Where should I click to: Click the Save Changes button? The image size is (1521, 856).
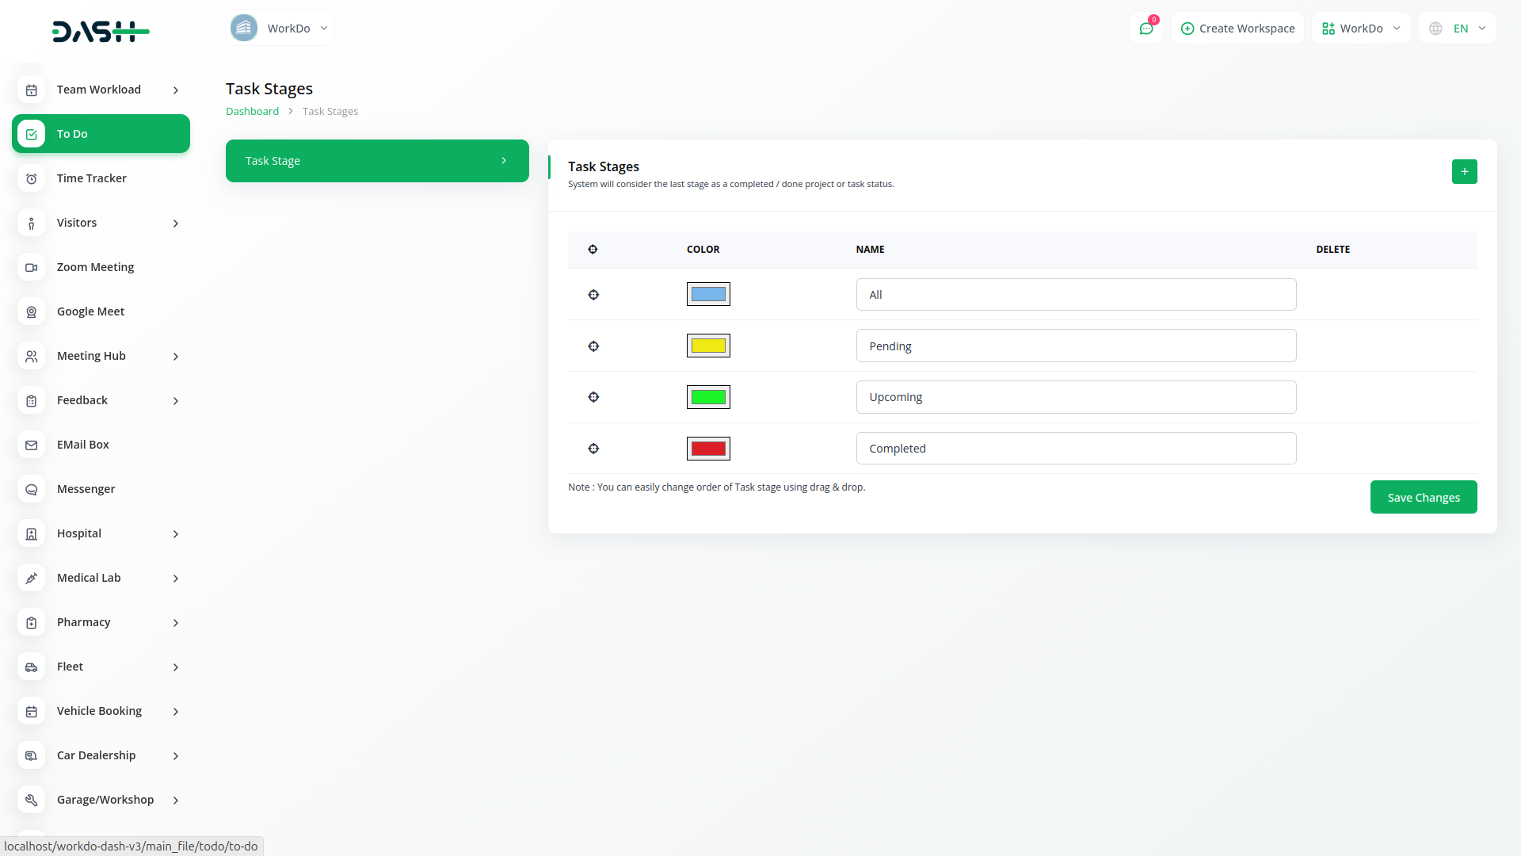[1423, 497]
